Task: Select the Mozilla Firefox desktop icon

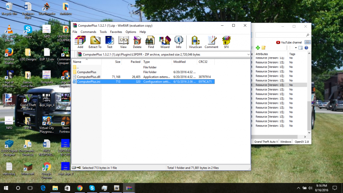Action: pos(9,57)
